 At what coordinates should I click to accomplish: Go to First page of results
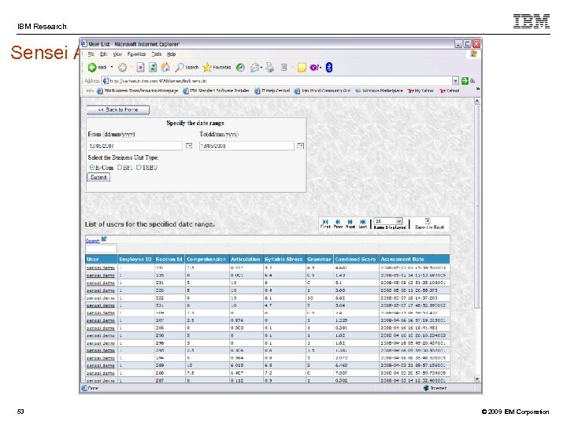click(325, 224)
